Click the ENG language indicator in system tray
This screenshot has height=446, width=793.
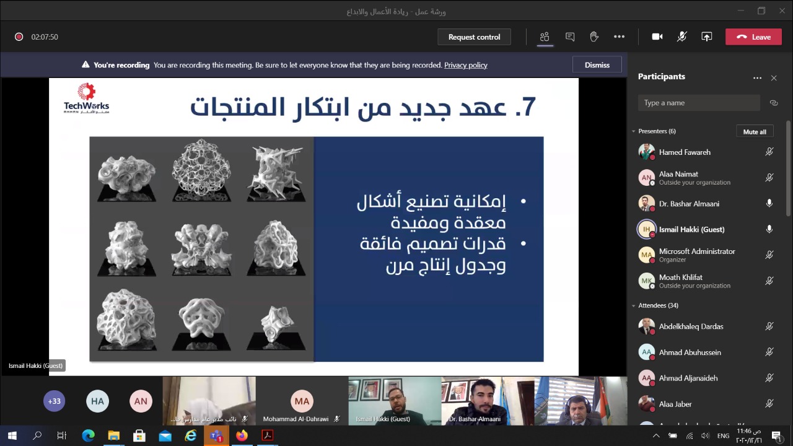point(723,435)
